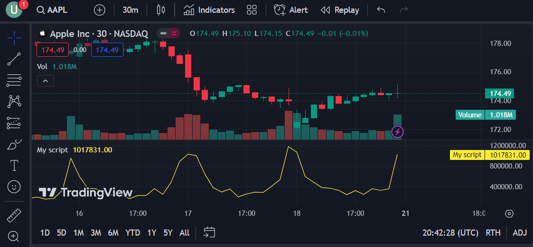Viewport: 533px width, 247px height.
Task: Undo the last chart action
Action: [381, 10]
